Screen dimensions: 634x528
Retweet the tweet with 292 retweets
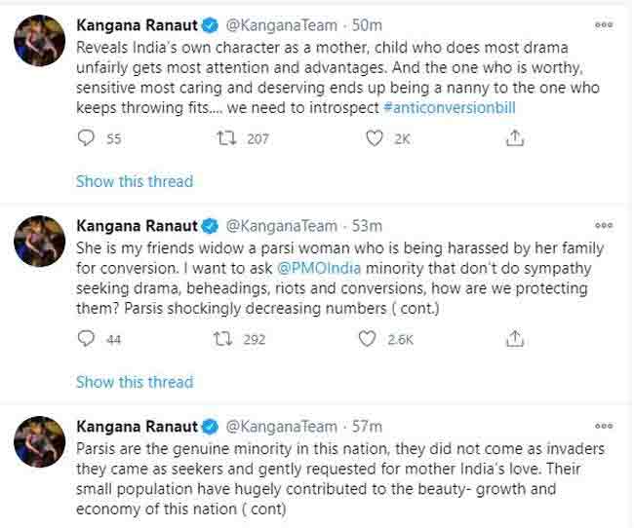point(228,339)
